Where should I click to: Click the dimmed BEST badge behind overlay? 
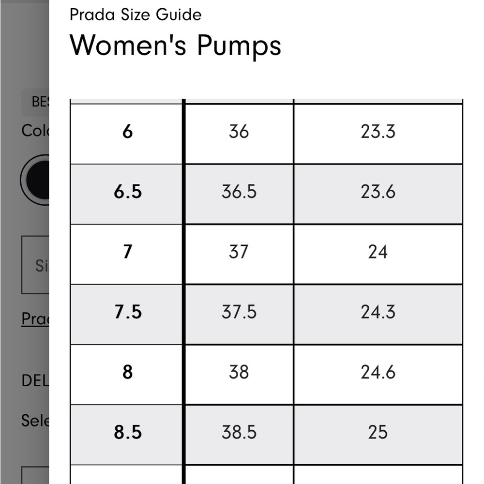point(35,102)
